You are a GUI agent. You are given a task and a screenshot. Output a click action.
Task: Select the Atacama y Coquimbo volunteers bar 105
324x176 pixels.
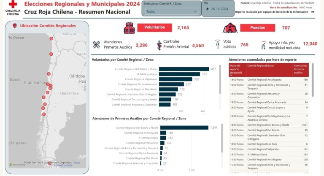coord(165,105)
